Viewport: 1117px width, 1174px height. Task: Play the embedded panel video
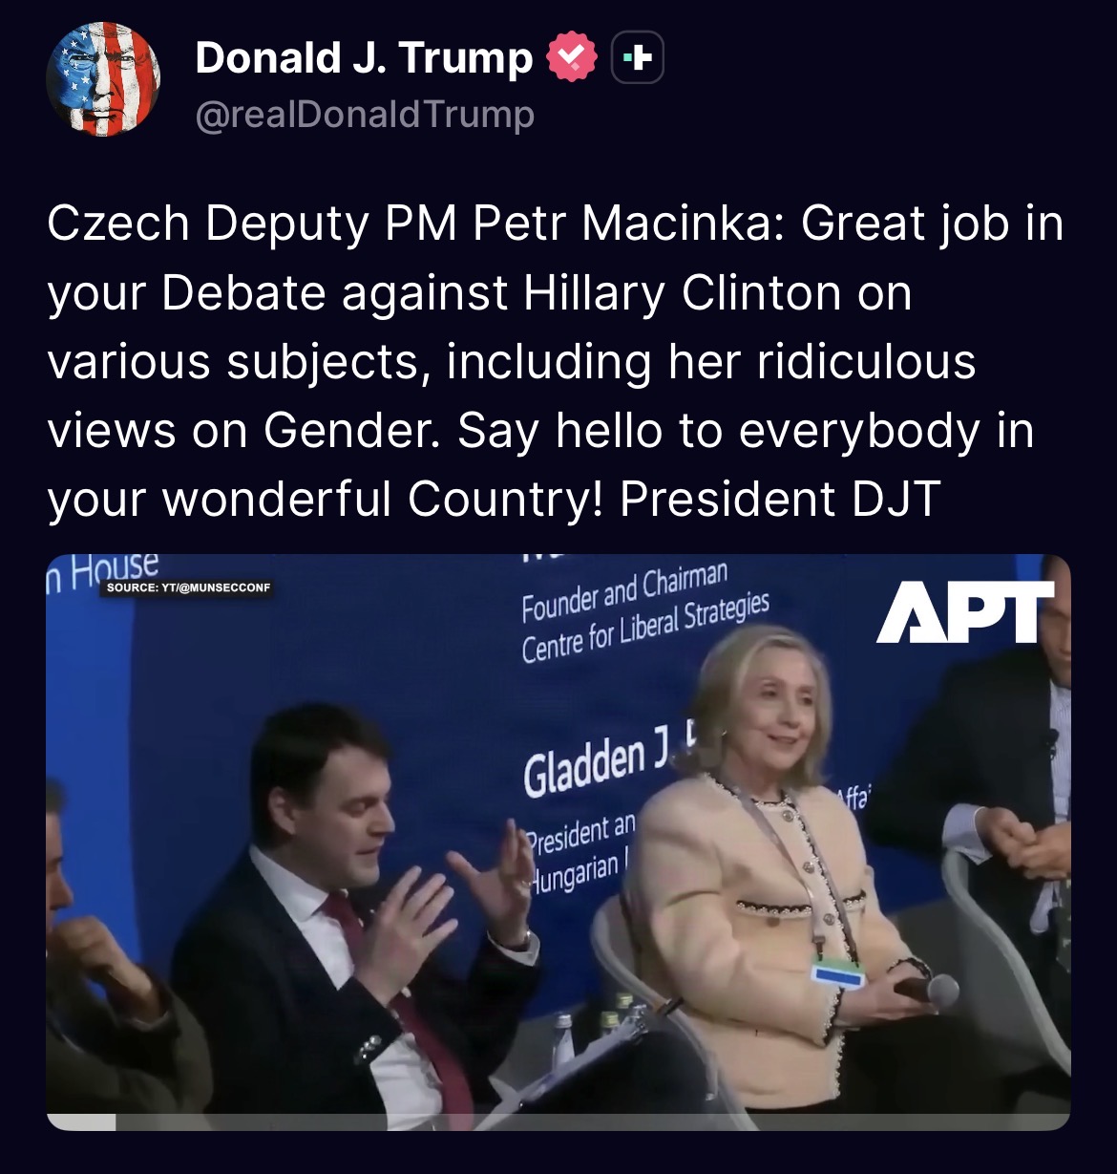pos(558,842)
